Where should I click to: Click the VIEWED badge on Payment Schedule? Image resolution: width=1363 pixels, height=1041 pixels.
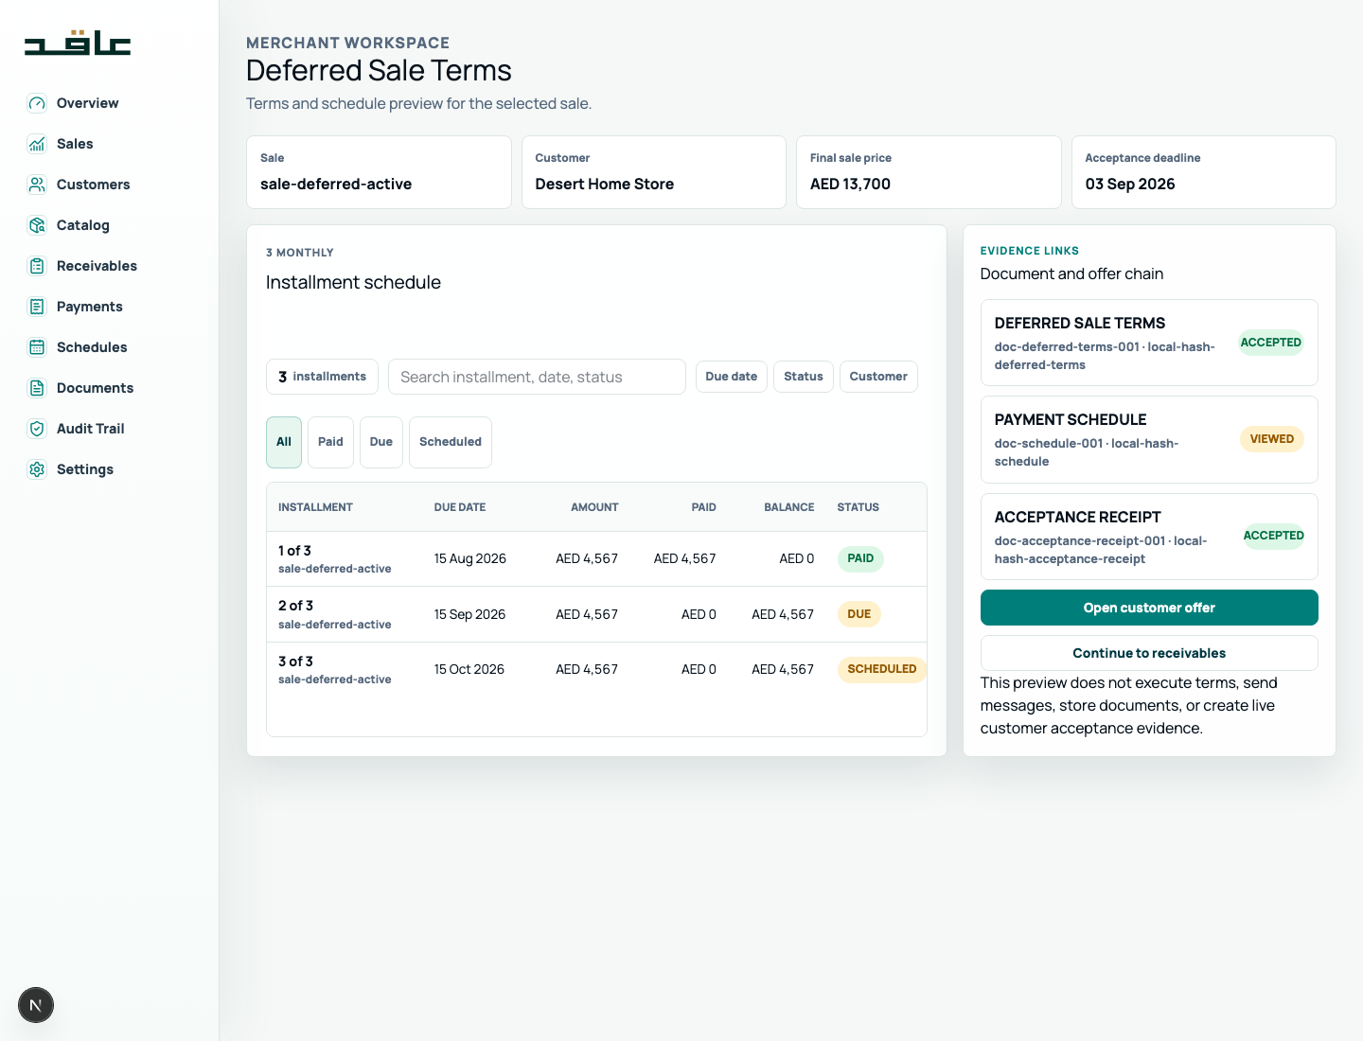tap(1272, 439)
